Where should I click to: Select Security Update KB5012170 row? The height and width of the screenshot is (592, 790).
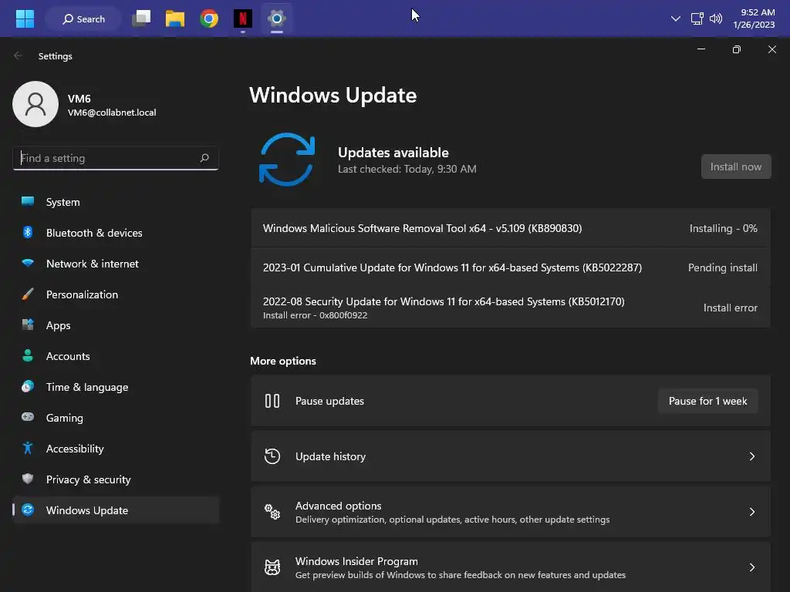(x=511, y=308)
